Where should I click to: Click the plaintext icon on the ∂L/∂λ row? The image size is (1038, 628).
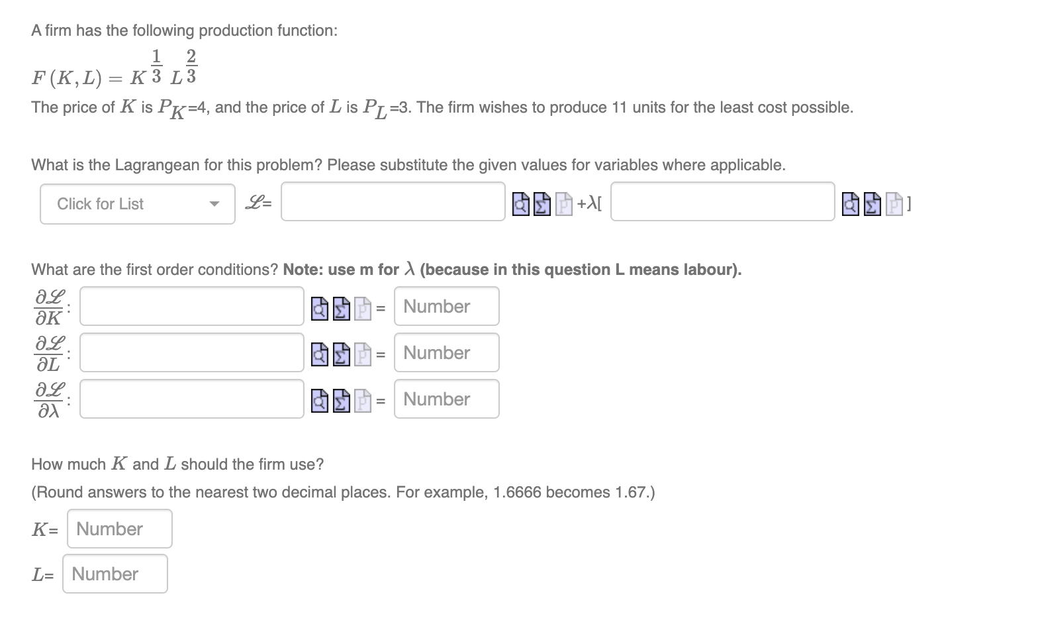point(362,399)
